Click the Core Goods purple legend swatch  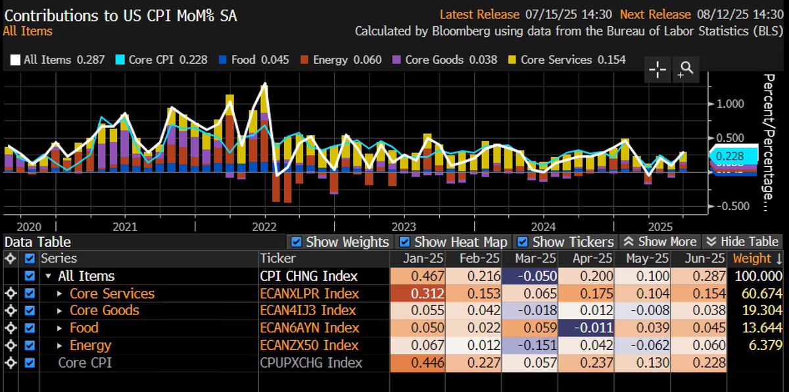click(395, 60)
